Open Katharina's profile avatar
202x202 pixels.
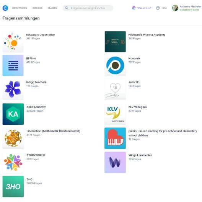tap(175, 8)
